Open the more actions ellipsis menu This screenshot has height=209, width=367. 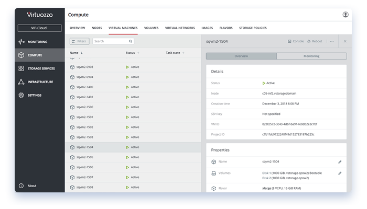pyautogui.click(x=332, y=41)
